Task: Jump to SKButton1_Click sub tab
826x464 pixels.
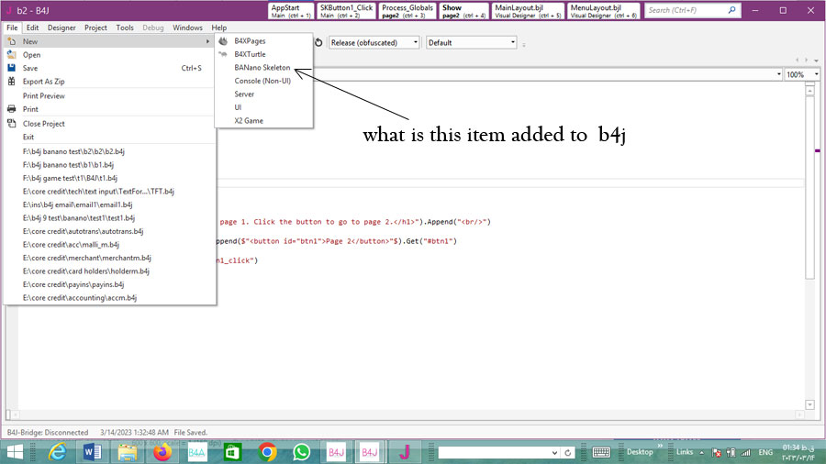Action: click(346, 10)
